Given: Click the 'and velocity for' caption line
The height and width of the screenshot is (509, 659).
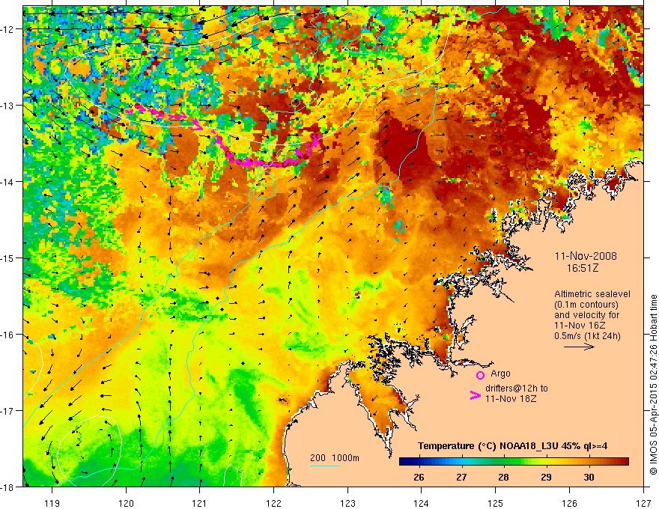Looking at the screenshot, I should 586,315.
